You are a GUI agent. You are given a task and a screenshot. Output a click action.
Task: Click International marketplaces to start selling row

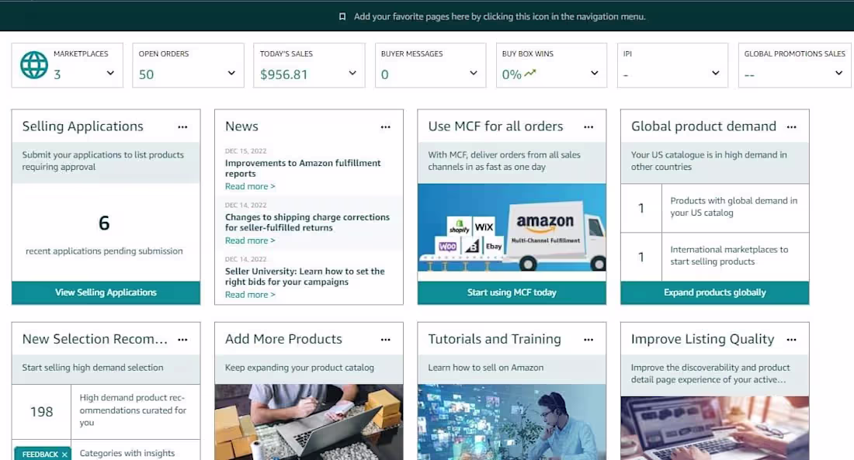[714, 257]
